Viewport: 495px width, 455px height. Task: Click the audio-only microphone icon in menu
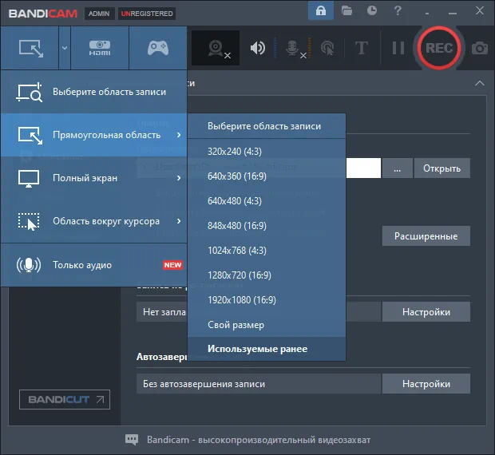click(29, 265)
